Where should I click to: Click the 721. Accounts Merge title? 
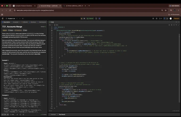12,27
